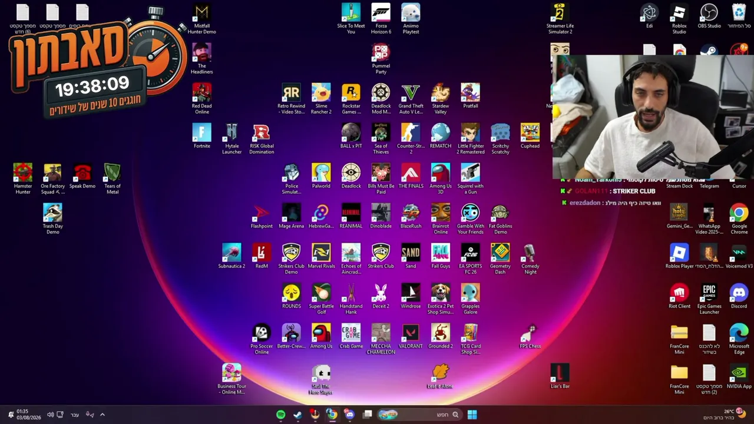This screenshot has width=754, height=424.
Task: Click the Tears of Metal icon
Action: click(x=112, y=179)
